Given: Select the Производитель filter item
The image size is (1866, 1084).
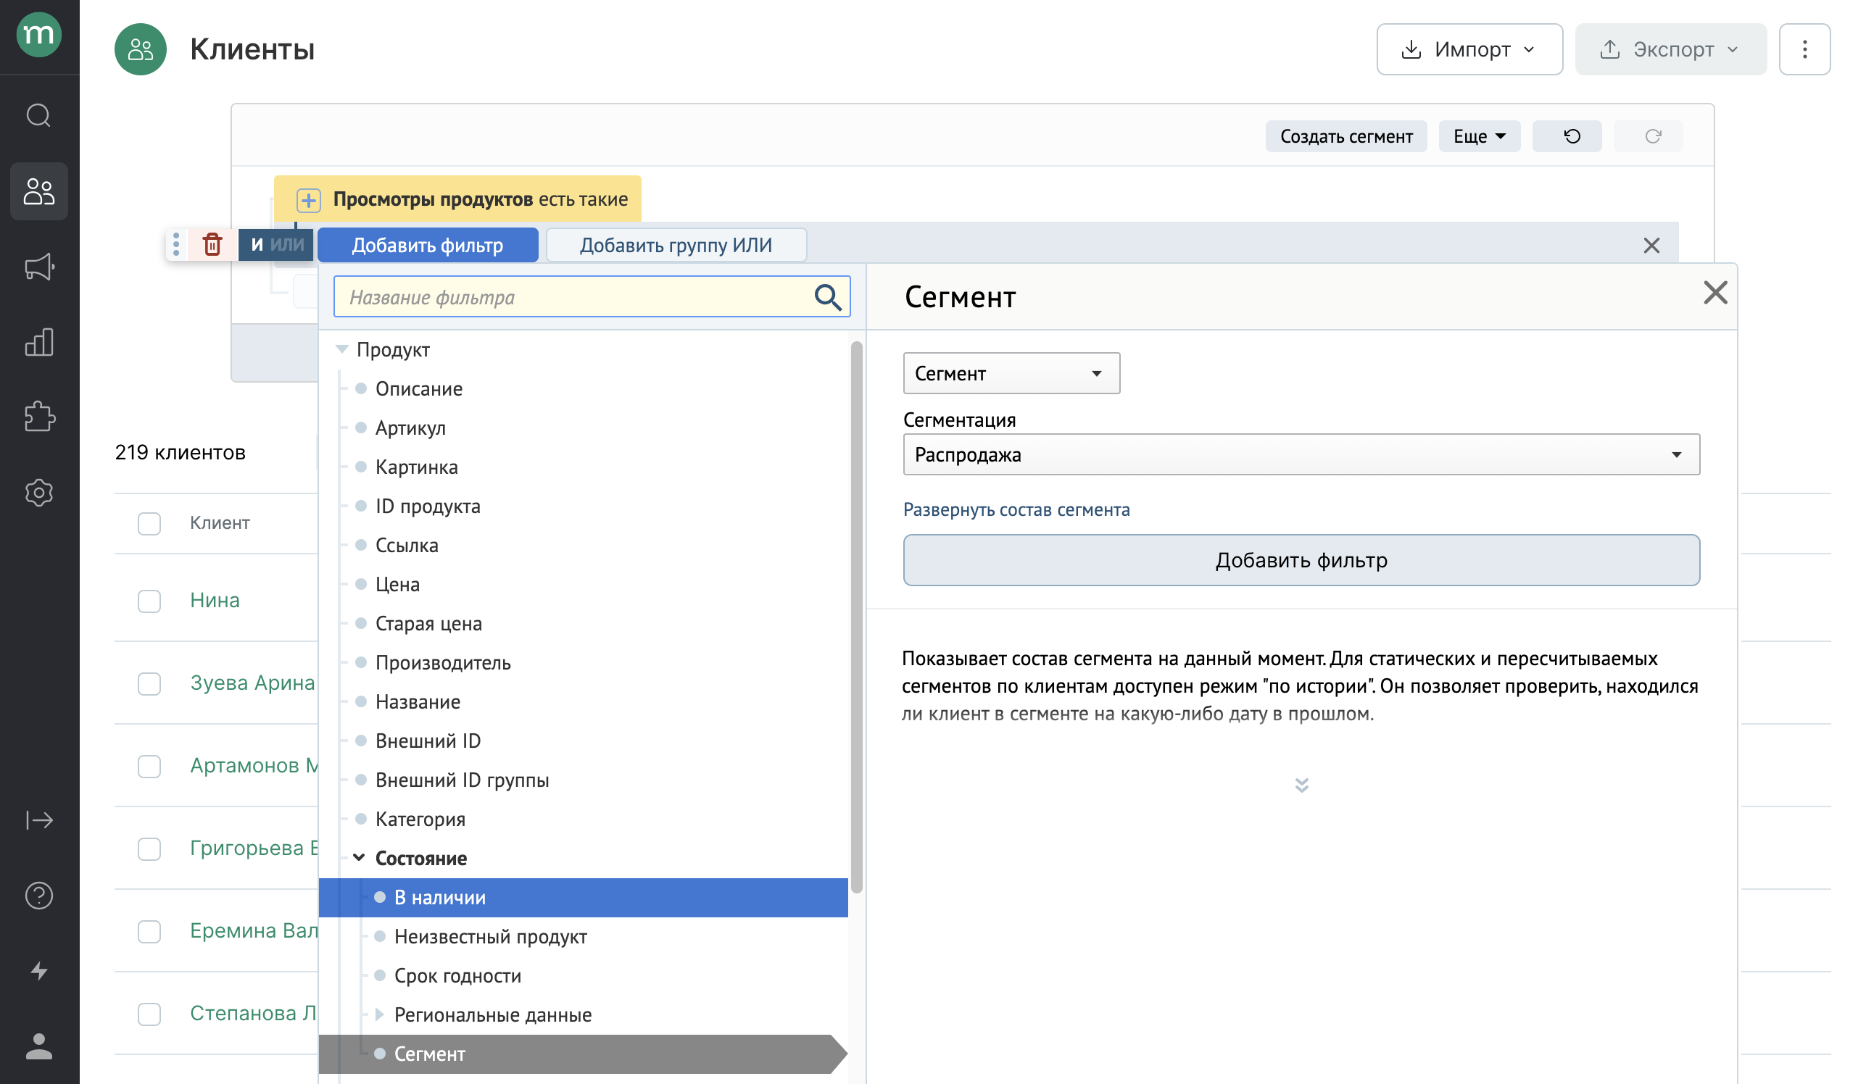Looking at the screenshot, I should 443,662.
